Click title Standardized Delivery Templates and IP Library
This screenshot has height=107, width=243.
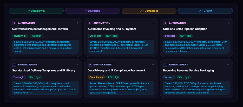pyautogui.click(x=44, y=70)
